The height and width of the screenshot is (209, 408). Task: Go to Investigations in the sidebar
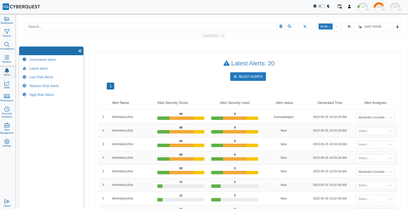click(7, 46)
